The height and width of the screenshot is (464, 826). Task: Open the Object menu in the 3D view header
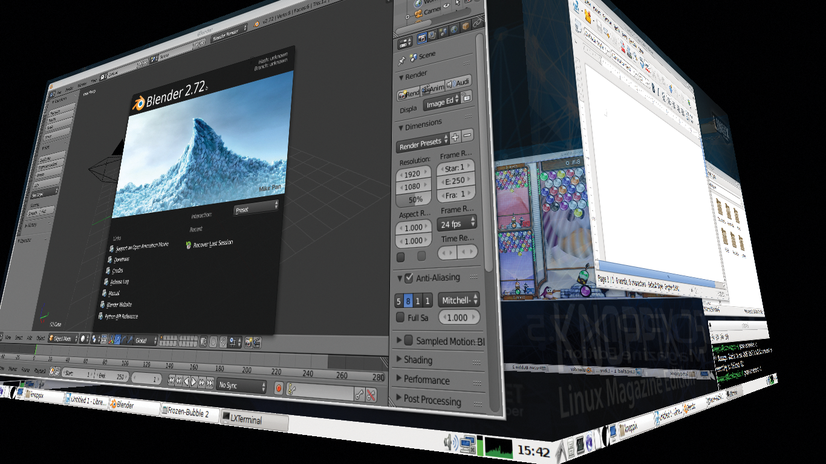[x=41, y=338]
